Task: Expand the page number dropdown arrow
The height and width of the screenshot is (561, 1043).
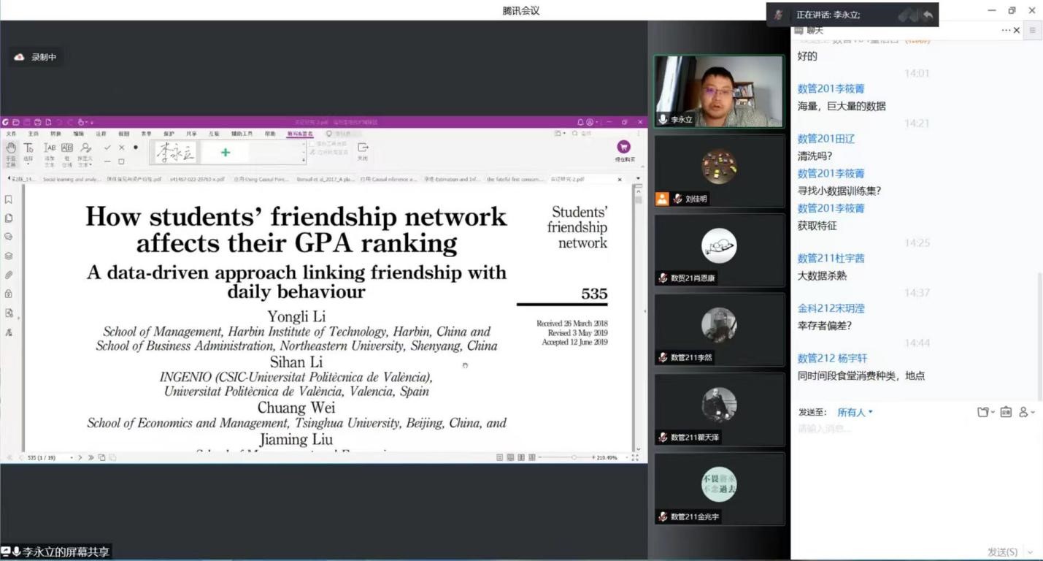Action: coord(72,458)
